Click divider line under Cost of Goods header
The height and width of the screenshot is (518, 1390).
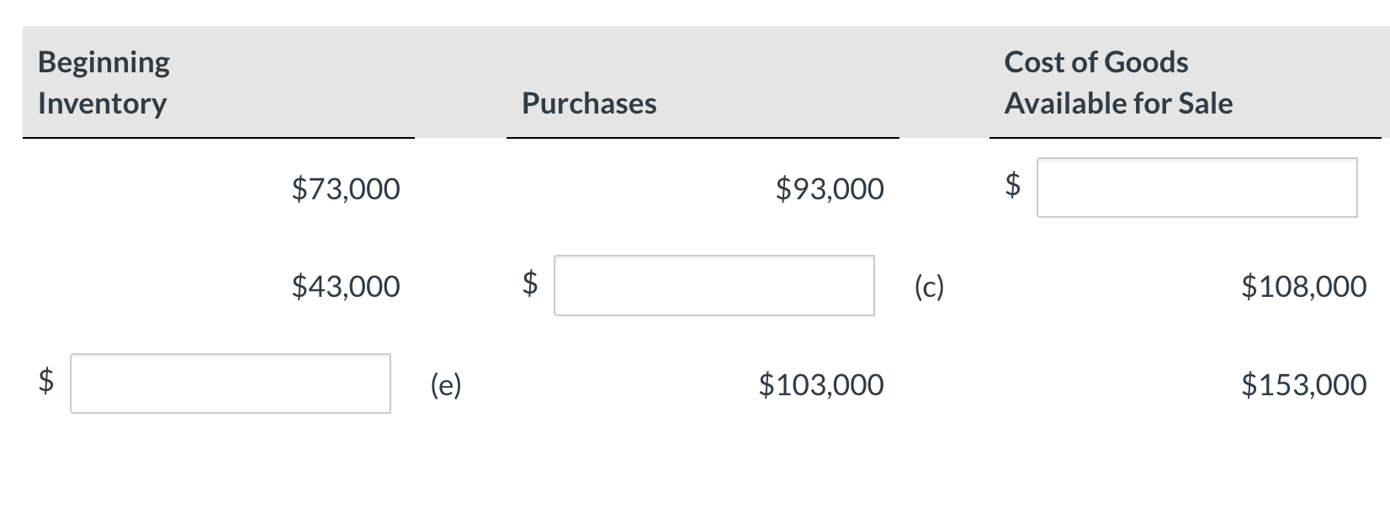point(1185,137)
